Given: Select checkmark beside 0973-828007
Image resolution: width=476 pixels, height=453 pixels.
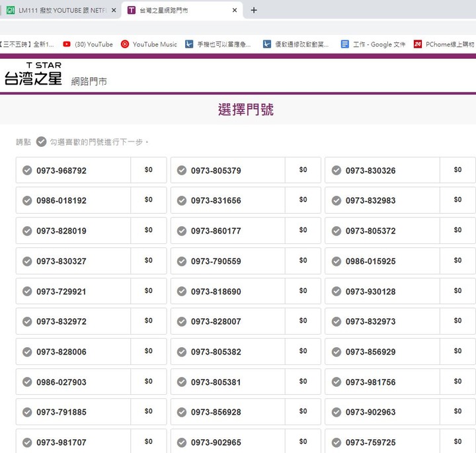Looking at the screenshot, I should point(182,321).
